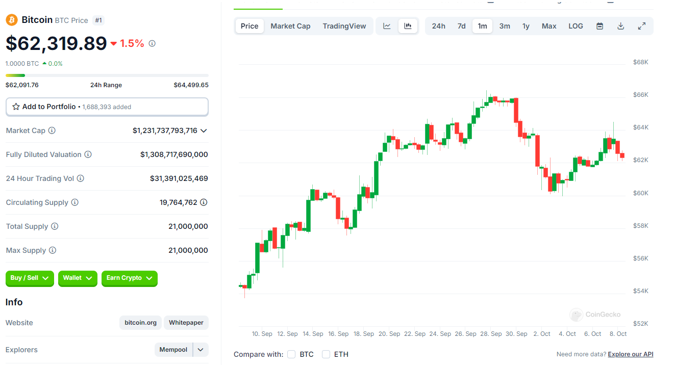
Task: Show Circulating Supply info icon next to label
Action: coord(74,202)
